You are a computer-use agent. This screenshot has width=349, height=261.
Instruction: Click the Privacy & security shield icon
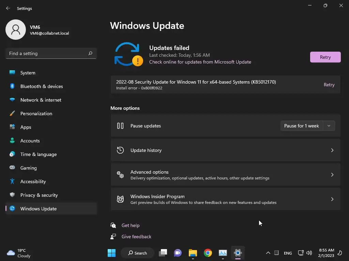(12, 195)
